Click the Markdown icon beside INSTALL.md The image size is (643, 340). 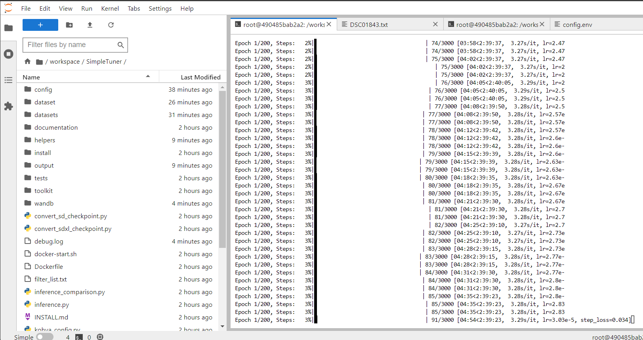27,317
